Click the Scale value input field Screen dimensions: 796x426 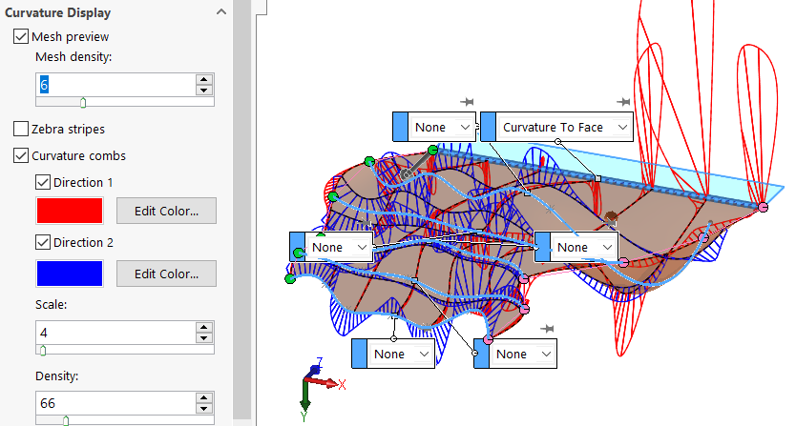pos(115,333)
